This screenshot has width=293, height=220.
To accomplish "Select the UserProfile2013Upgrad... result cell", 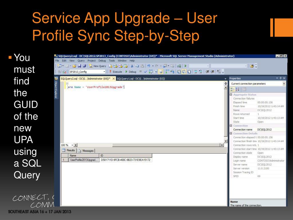I will [x=84, y=160].
